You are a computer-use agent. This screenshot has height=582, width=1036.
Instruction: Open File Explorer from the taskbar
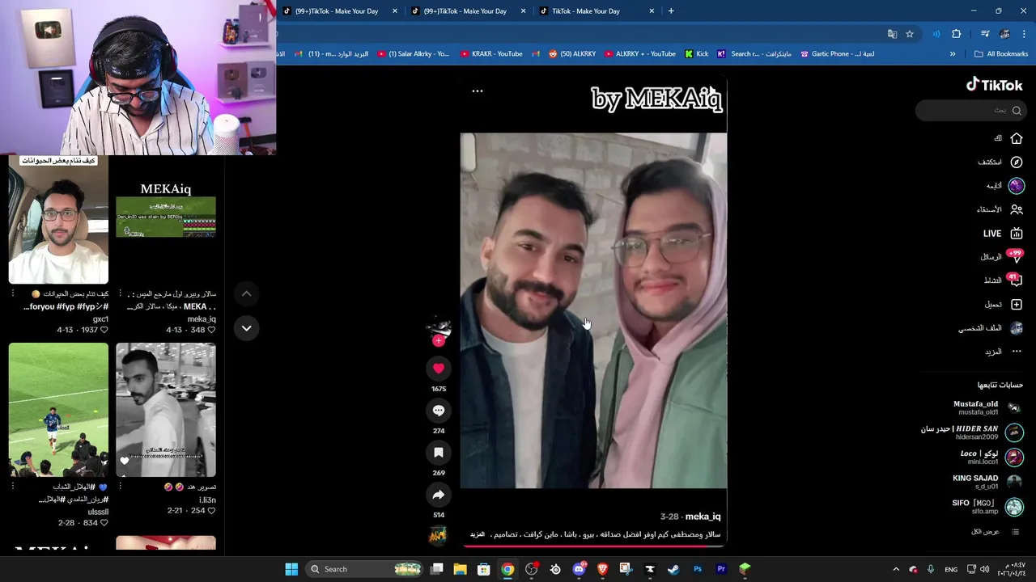tap(460, 569)
